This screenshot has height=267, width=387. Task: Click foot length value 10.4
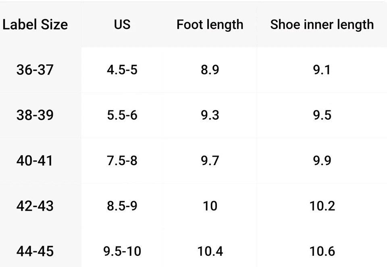point(210,252)
